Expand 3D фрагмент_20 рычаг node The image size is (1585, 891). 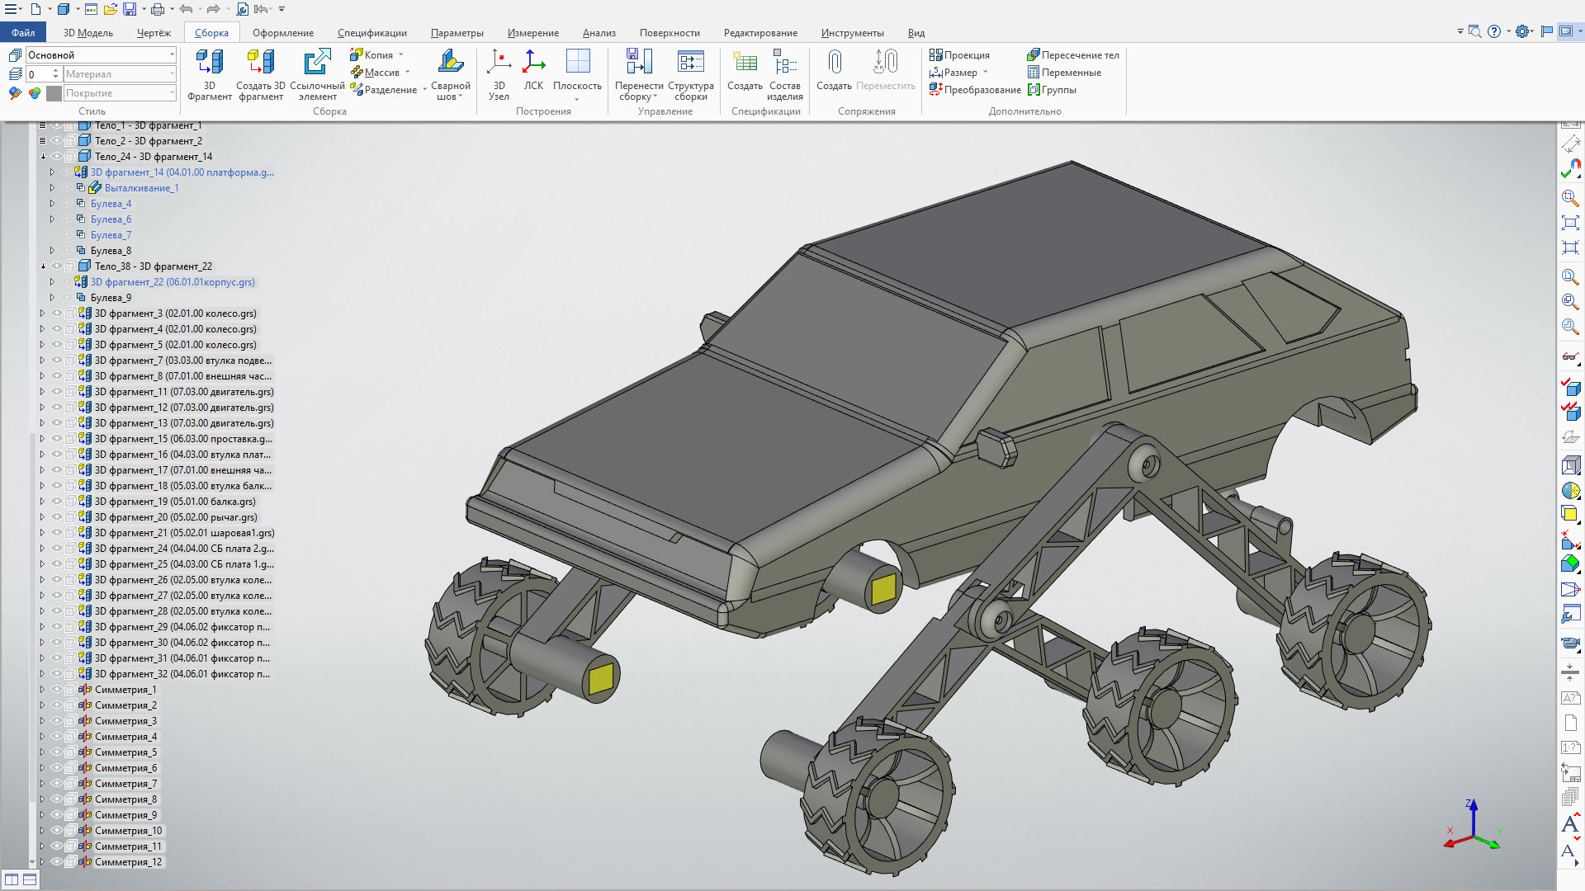click(43, 517)
